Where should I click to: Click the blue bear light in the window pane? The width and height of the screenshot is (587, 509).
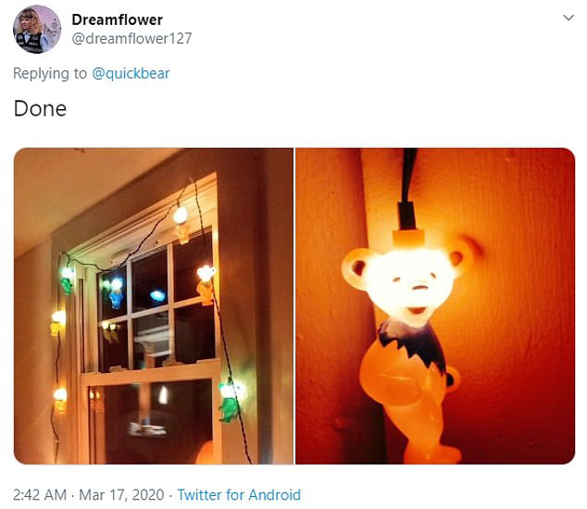(116, 293)
